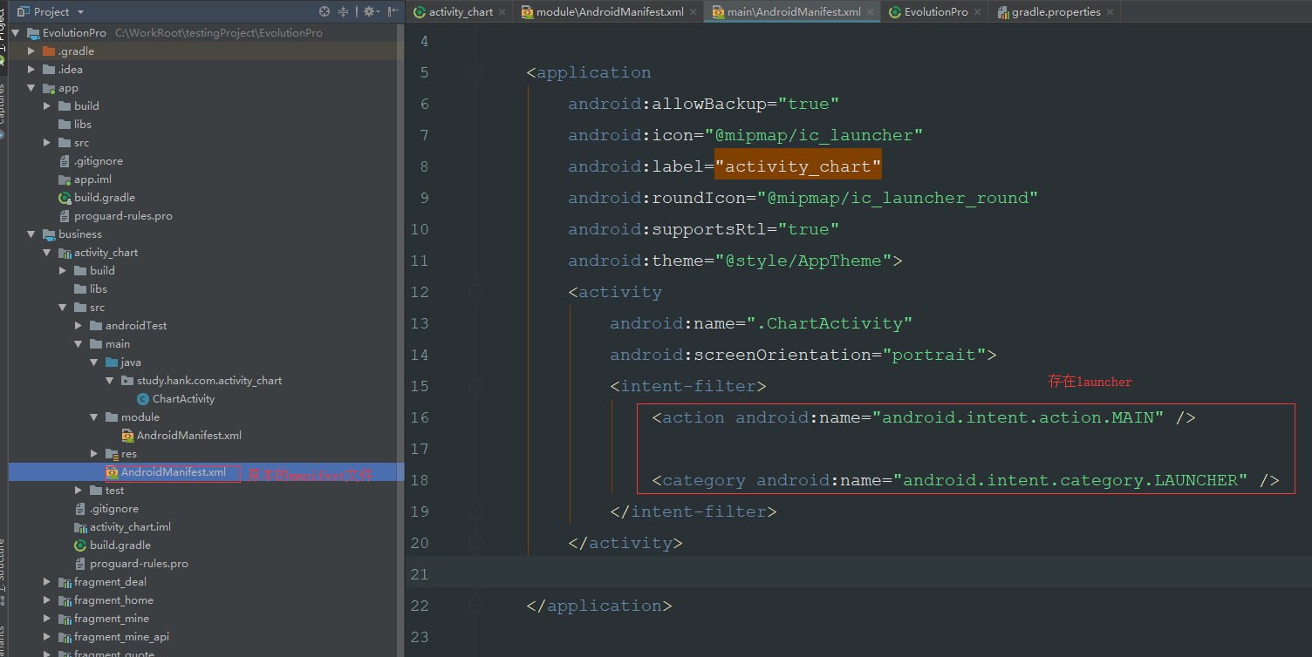Click the scroll-from-source crosshair icon
1312x657 pixels.
coord(325,11)
